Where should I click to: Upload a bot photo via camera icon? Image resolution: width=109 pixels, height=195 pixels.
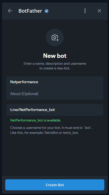click(x=55, y=37)
